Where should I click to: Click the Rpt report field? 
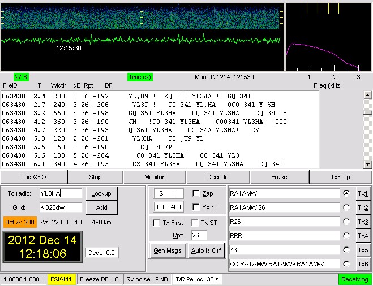[x=199, y=235]
